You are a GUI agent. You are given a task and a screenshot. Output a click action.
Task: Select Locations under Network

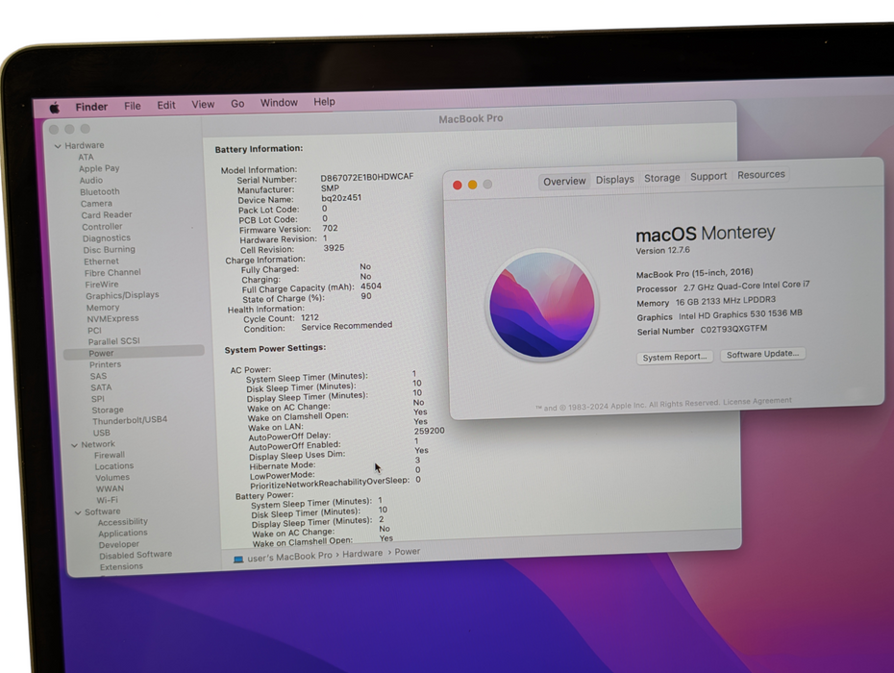114,466
